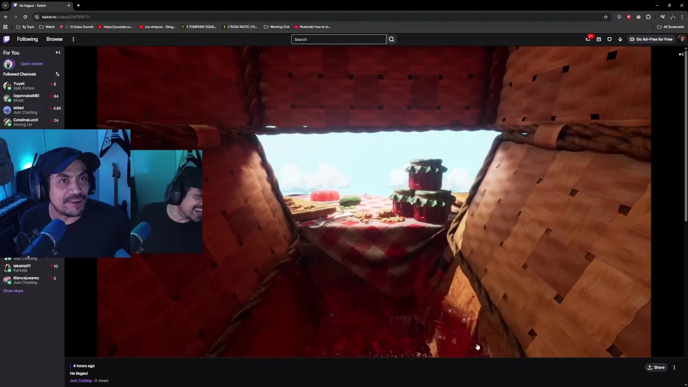Click the red circular extension icon
The width and height of the screenshot is (688, 387).
[629, 17]
